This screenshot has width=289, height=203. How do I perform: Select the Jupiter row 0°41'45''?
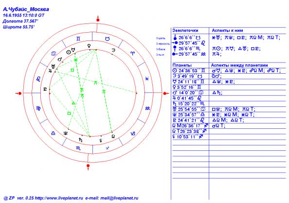229,98
